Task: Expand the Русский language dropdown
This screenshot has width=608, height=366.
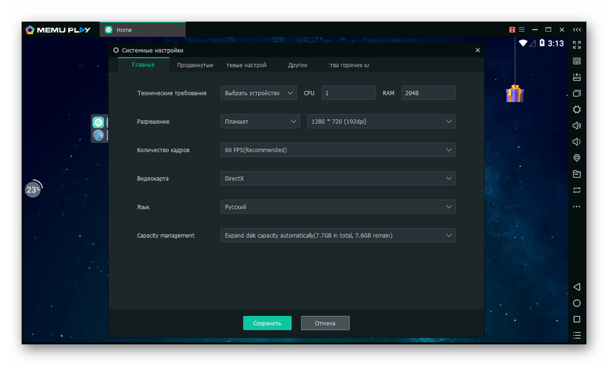Action: point(338,207)
